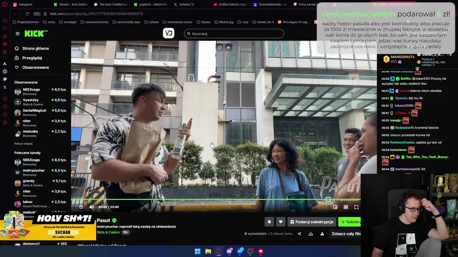Viewport: 458px width, 257px height.
Task: Expand the list with Pokaż więcej
Action: tap(23, 143)
